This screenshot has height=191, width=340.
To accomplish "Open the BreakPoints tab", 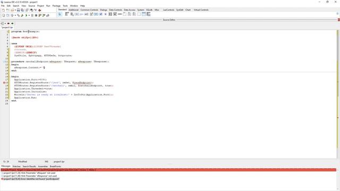I will point(55,166).
